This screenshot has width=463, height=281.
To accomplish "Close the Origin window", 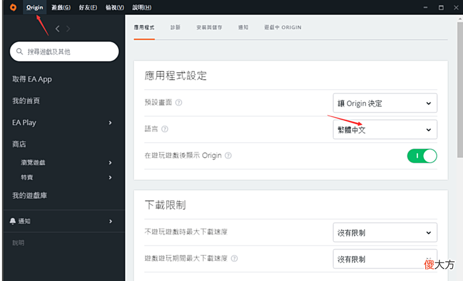I will pyautogui.click(x=456, y=7).
